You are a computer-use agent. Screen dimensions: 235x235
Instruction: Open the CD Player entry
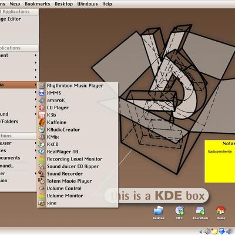coord(78,108)
